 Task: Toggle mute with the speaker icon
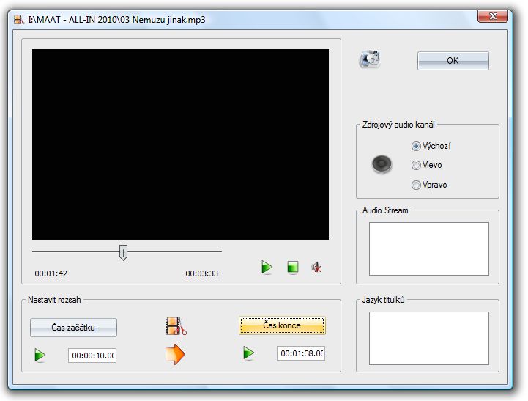316,268
